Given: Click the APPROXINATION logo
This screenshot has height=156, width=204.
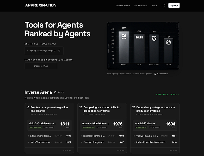Looking at the screenshot, I should [41, 5].
